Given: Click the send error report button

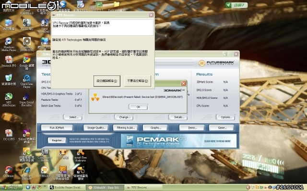Looking at the screenshot, I should [x=106, y=81].
